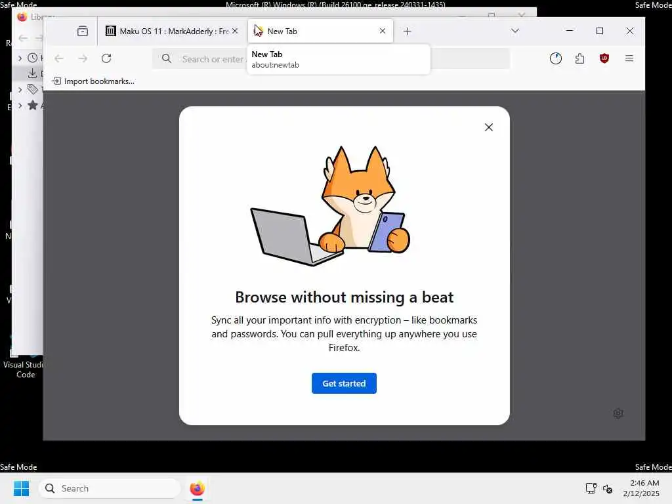Expand History tree item in Library window
The height and width of the screenshot is (504, 672).
pyautogui.click(x=20, y=58)
